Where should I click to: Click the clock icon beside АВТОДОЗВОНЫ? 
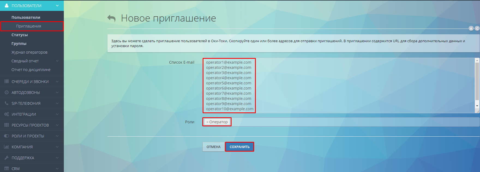click(7, 92)
